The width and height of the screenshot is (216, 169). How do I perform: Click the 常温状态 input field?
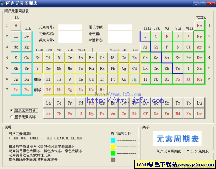120,40
